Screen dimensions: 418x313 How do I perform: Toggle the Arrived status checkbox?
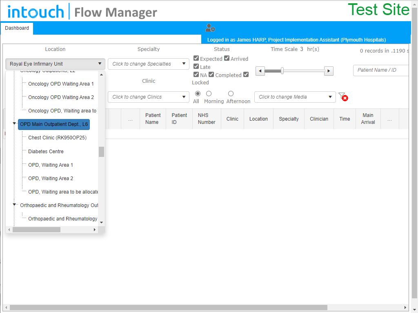pos(227,58)
